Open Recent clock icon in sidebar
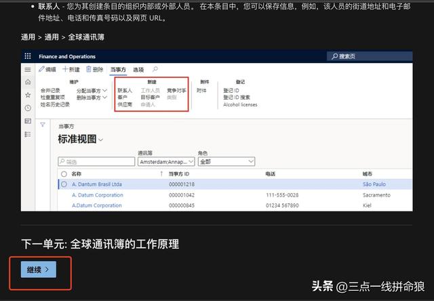This screenshot has height=301, width=434. point(28,108)
